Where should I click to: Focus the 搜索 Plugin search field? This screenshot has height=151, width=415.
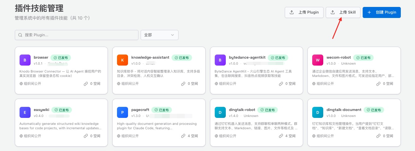coord(77,35)
